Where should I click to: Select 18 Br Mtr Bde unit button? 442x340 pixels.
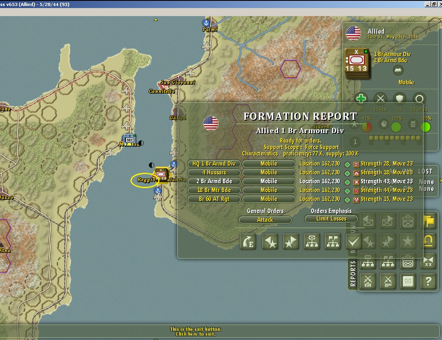pos(214,190)
